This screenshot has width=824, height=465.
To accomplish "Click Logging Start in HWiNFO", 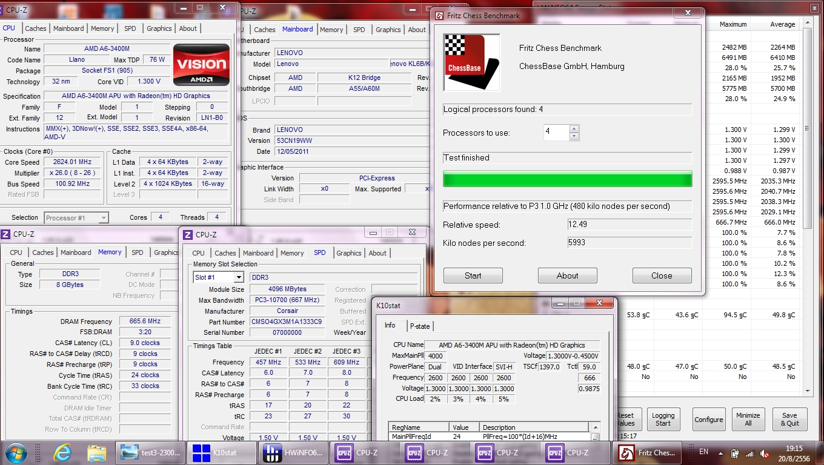I will click(x=663, y=419).
